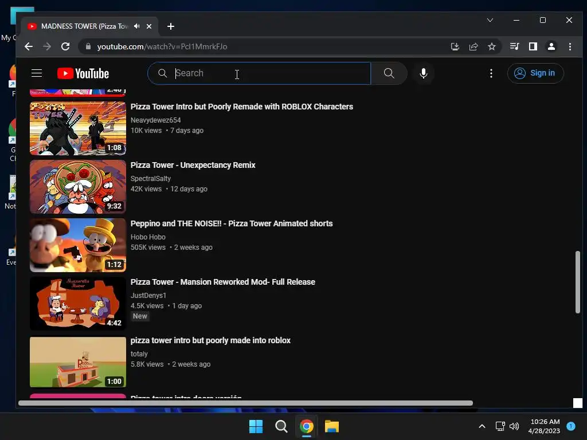Open the tab search chevron

pyautogui.click(x=490, y=20)
